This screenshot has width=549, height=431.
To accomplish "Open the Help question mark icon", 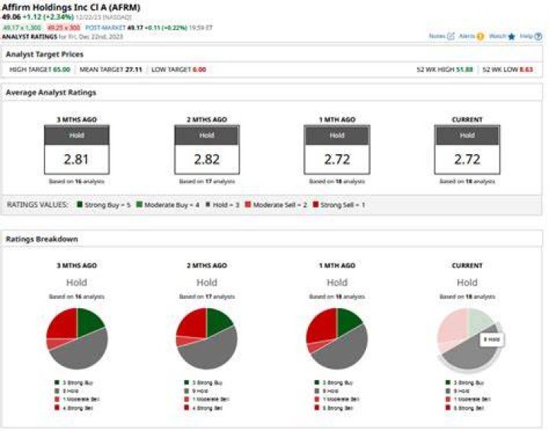I will coord(538,37).
